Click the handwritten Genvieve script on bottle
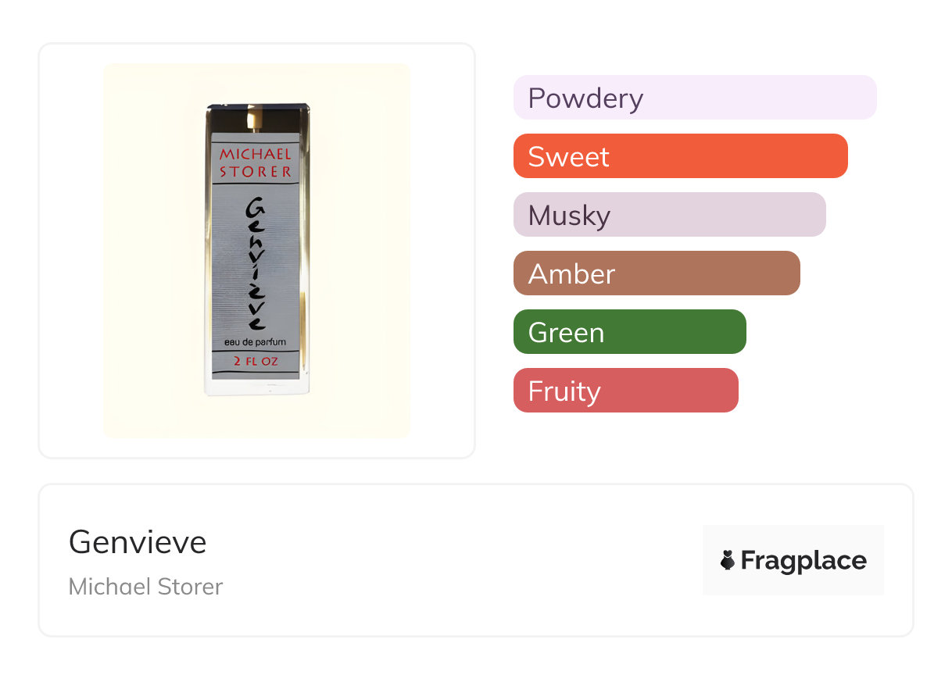 (256, 262)
